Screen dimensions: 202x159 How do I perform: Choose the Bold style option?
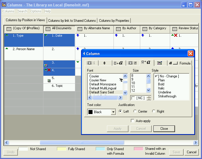[x=161, y=84]
